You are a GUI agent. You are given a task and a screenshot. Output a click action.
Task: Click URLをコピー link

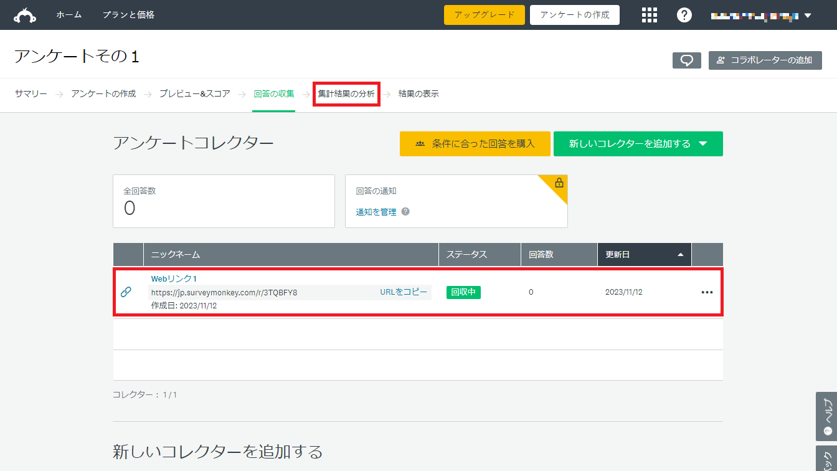[404, 292]
